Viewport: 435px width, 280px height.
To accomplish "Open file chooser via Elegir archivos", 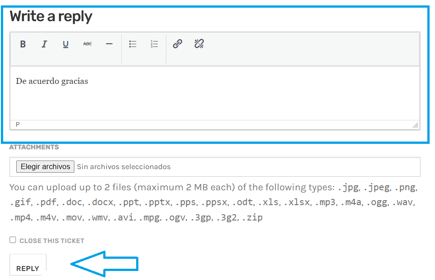I will point(45,166).
